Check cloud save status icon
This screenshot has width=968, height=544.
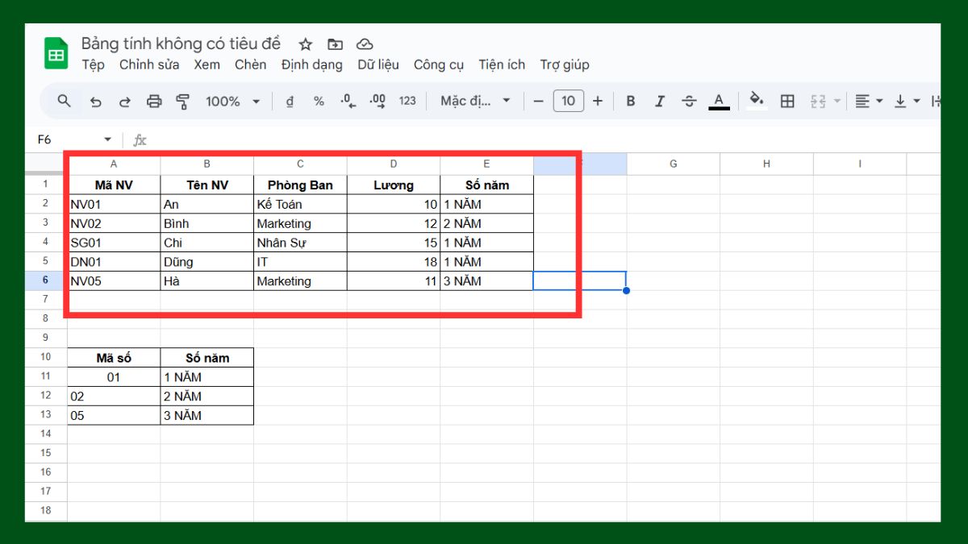pos(365,44)
